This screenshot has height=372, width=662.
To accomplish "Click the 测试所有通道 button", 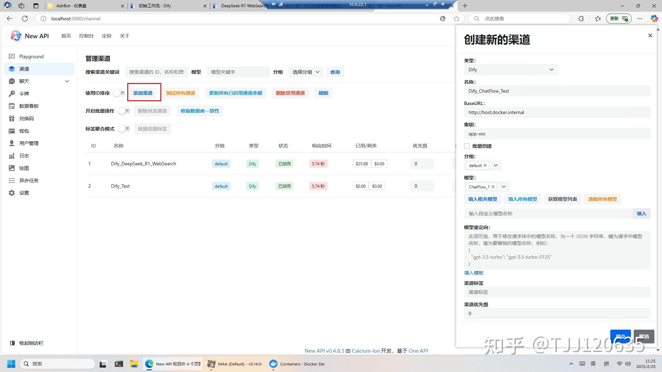I will pyautogui.click(x=181, y=93).
